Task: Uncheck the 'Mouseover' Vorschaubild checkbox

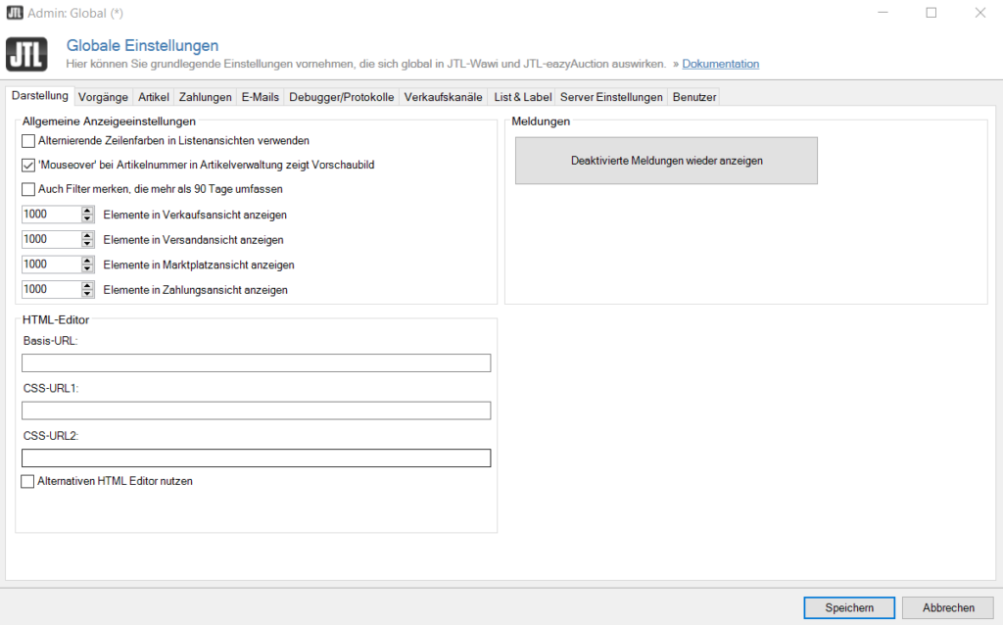Action: 28,166
